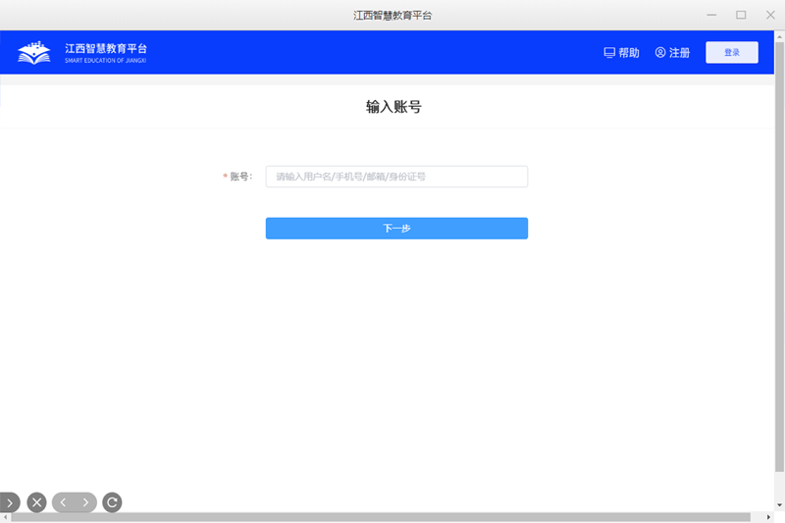Maximize the 江西智慧教育平台 window
Viewport: 785px width, 523px height.
pyautogui.click(x=741, y=15)
